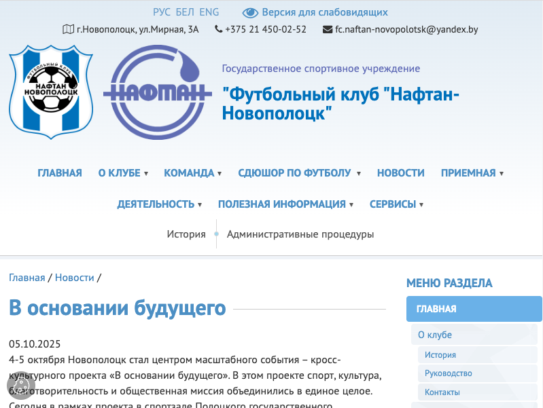This screenshot has height=408, width=543.
Task: Open Контакты in the sidebar menu
Action: pos(478,392)
